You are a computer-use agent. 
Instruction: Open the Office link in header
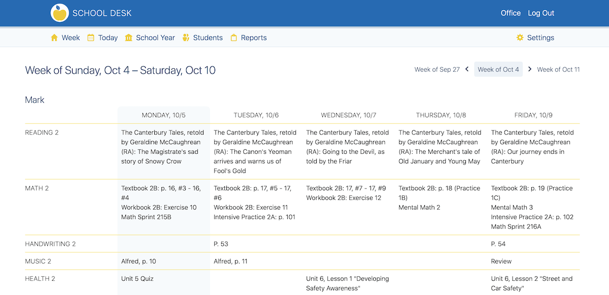[x=511, y=13]
